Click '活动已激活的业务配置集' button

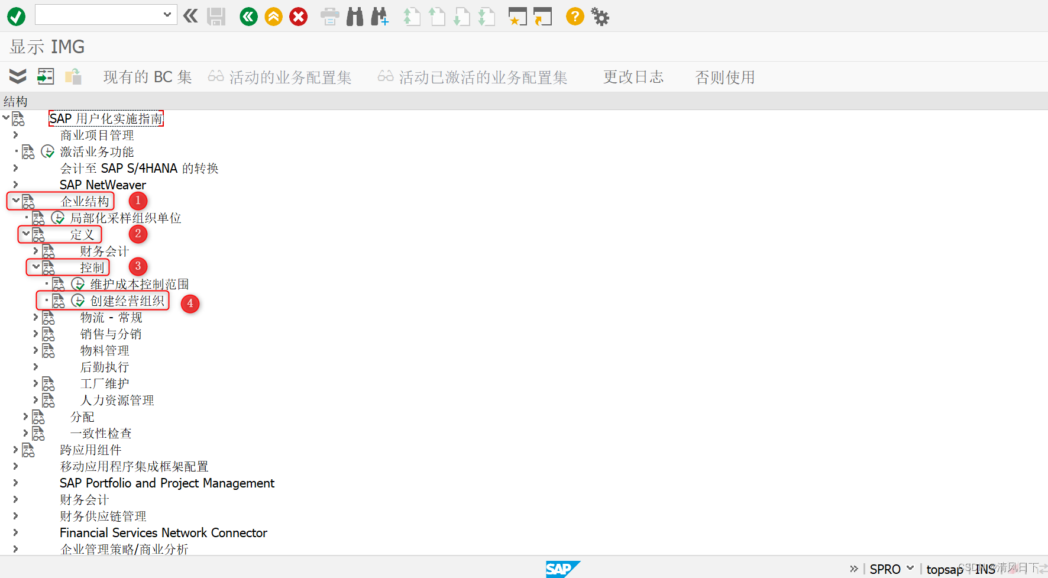tap(473, 77)
